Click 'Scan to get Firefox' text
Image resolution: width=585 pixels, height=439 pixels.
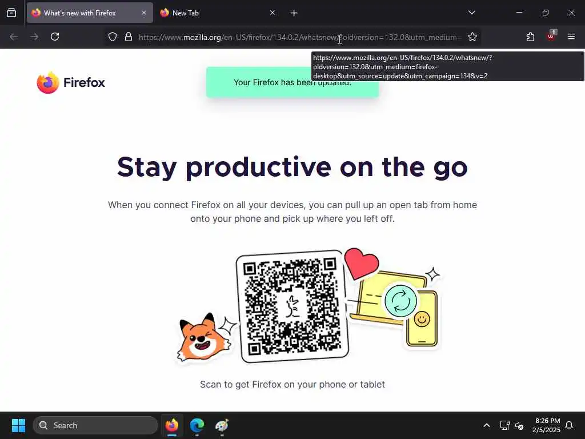tap(292, 384)
